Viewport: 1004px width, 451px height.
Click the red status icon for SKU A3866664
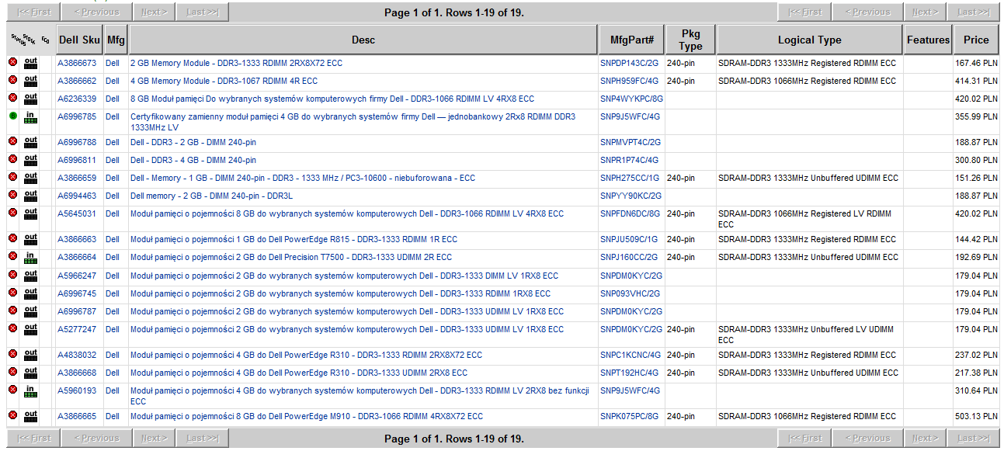pos(12,256)
